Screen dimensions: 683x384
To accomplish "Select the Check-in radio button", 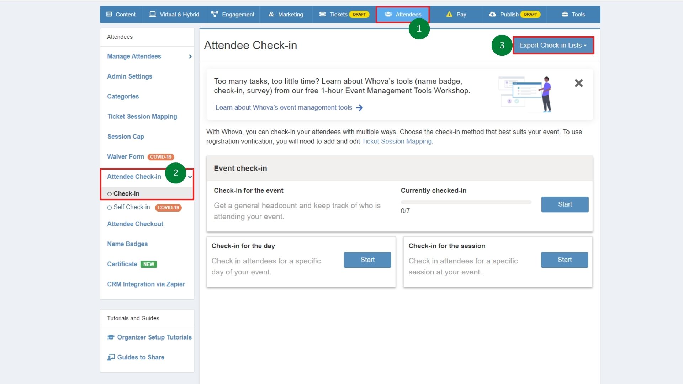I will pyautogui.click(x=110, y=193).
